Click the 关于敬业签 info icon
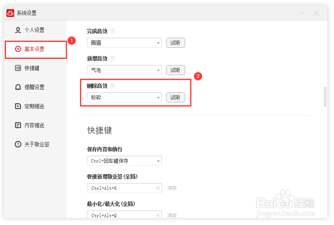Viewport: 334px width, 225px height. point(18,144)
